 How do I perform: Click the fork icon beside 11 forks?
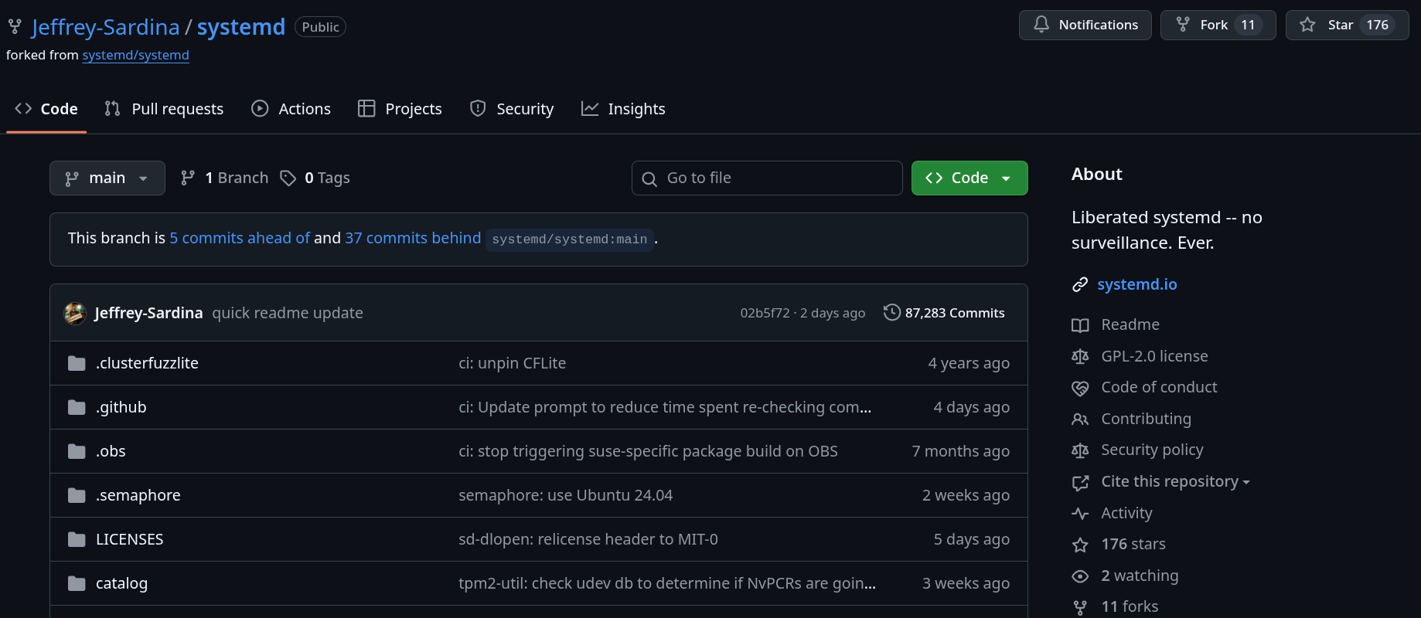pyautogui.click(x=1080, y=607)
